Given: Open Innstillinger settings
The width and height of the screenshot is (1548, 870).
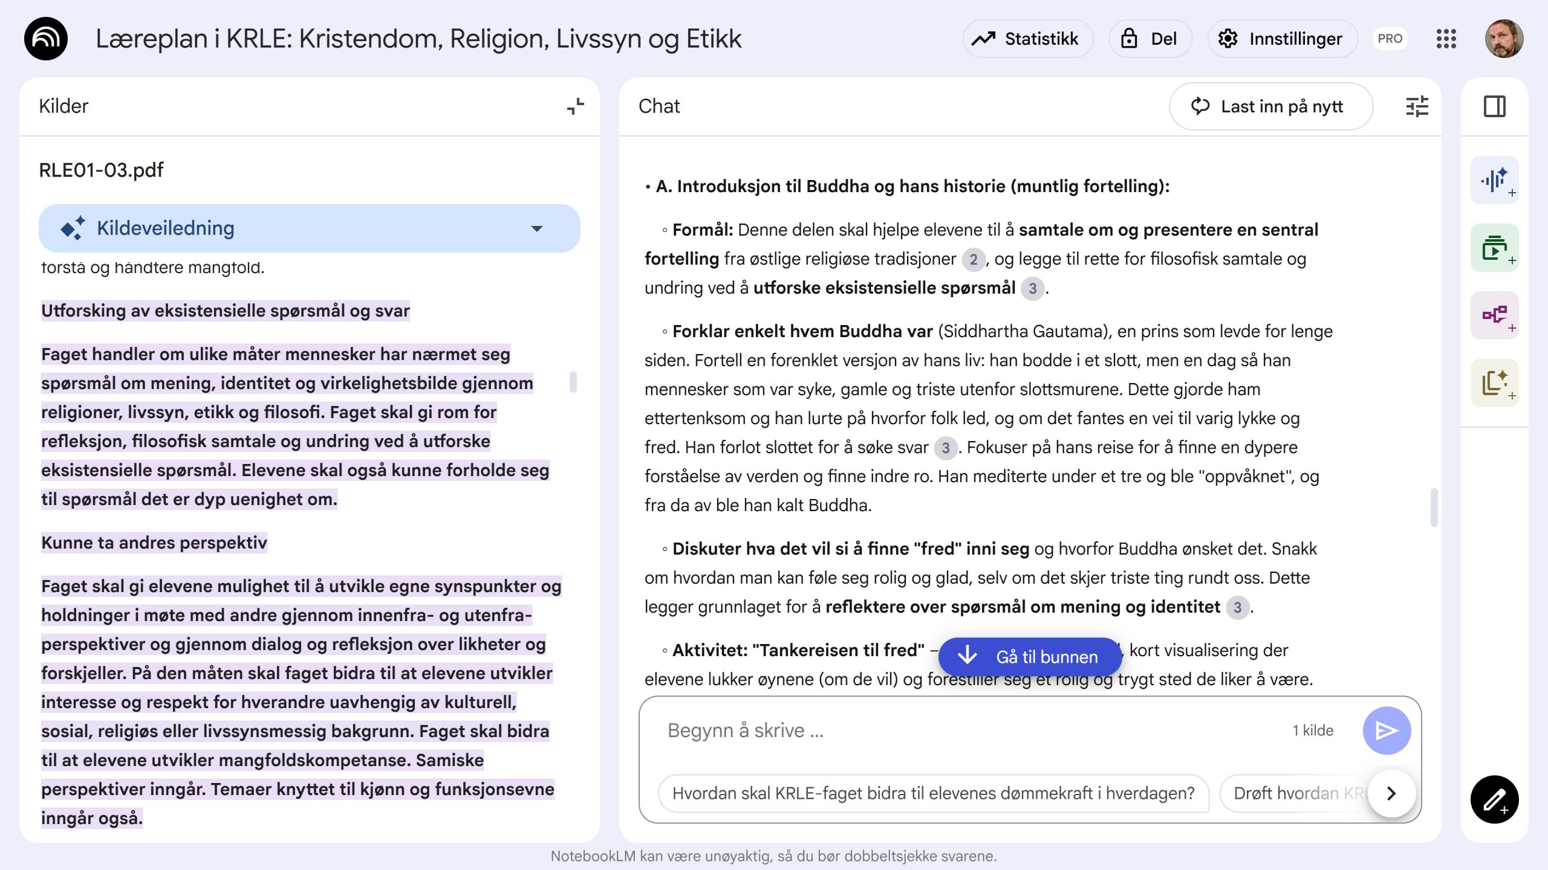Looking at the screenshot, I should pos(1283,39).
